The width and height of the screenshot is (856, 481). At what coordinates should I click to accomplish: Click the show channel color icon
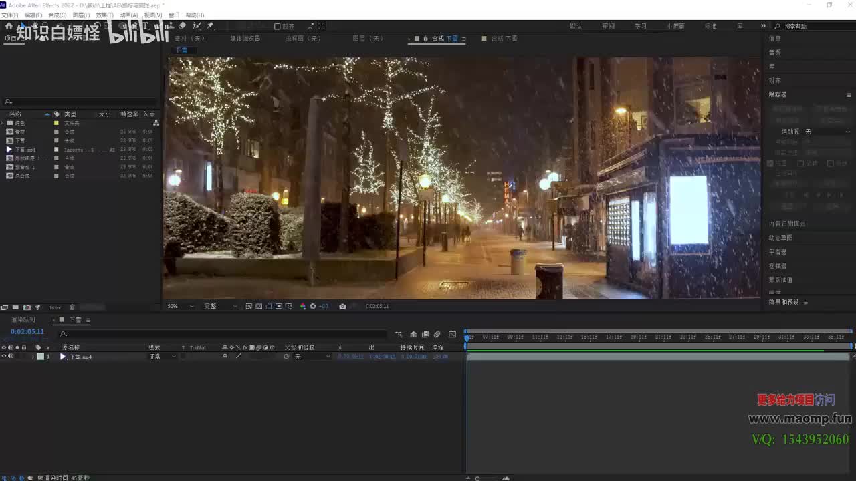[303, 306]
